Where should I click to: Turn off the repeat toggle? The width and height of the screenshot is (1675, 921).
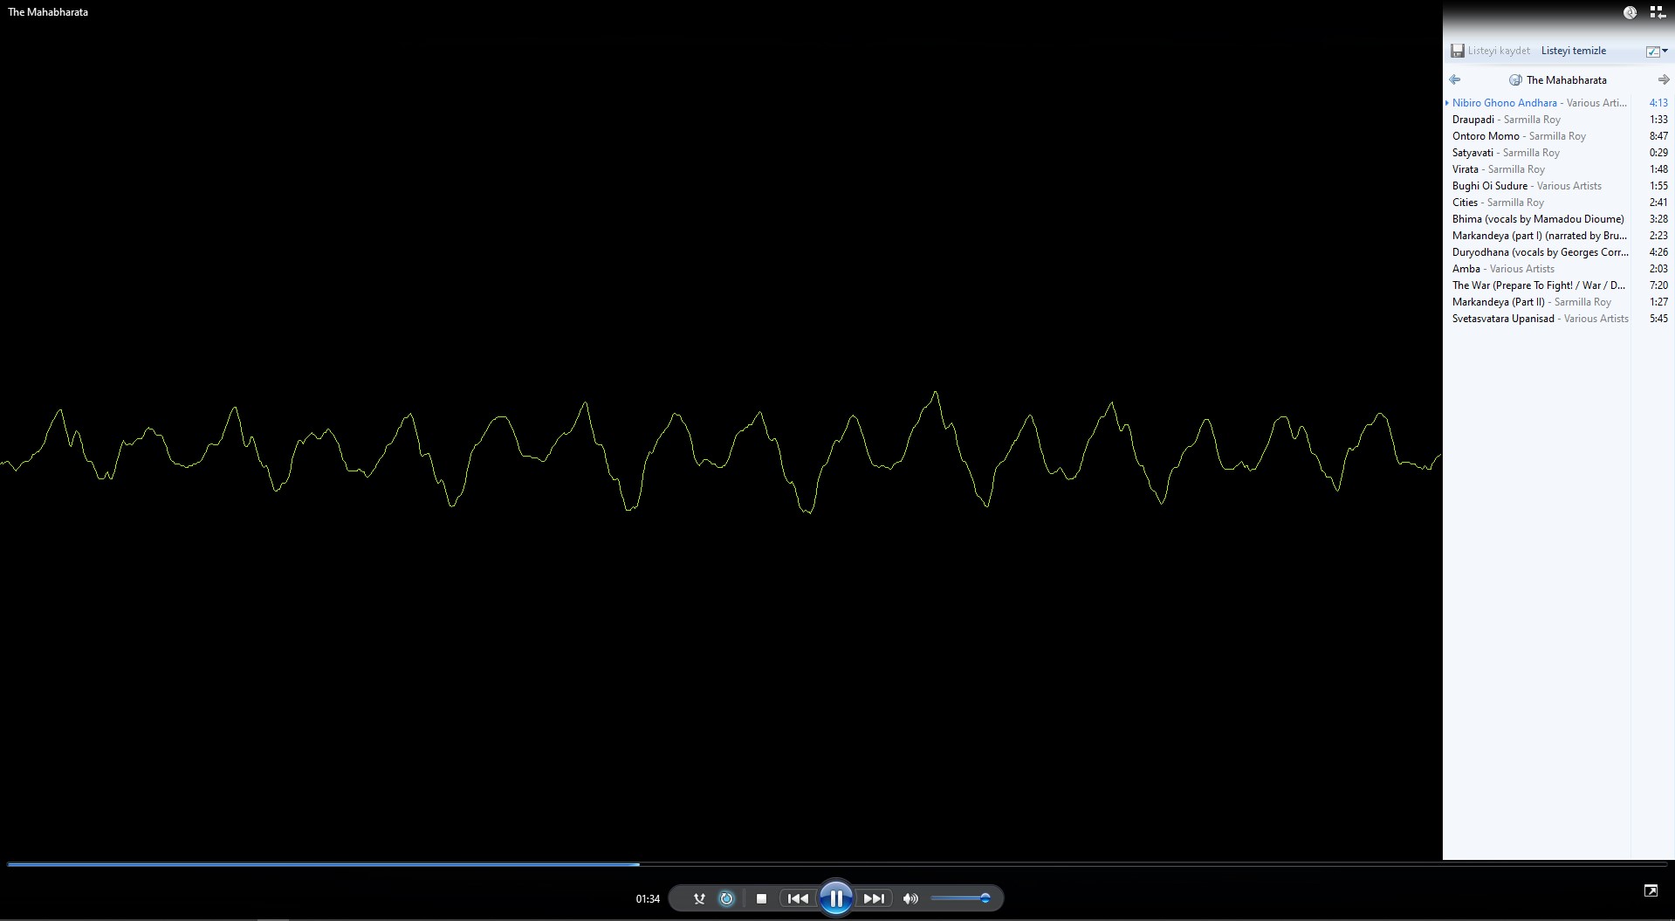[x=726, y=898]
